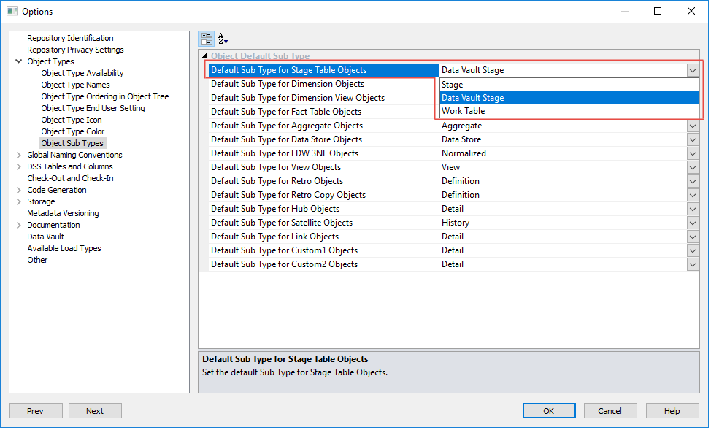This screenshot has width=711, height=430.
Task: Expand the DSS Tables and Columns node
Action: (x=18, y=166)
